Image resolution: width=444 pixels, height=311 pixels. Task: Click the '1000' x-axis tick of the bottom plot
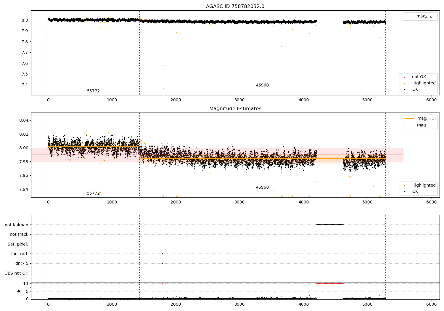(x=112, y=304)
